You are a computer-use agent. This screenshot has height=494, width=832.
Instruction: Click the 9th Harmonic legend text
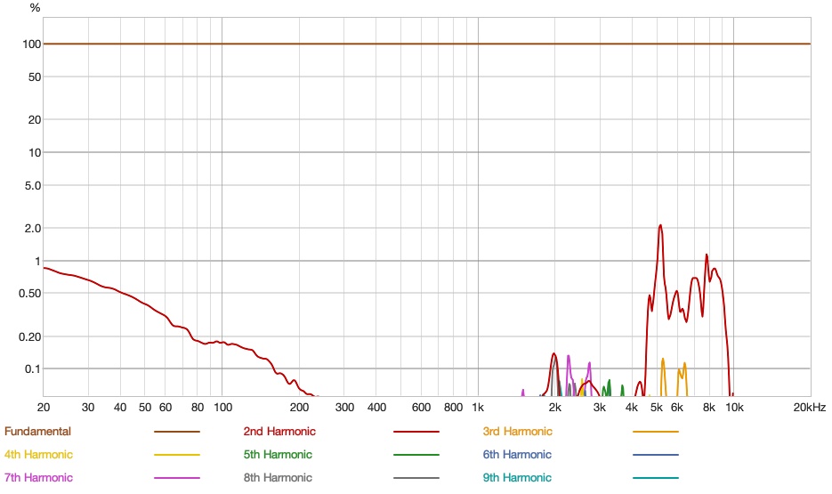[517, 478]
